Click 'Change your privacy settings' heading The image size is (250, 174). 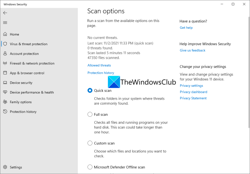point(203,67)
